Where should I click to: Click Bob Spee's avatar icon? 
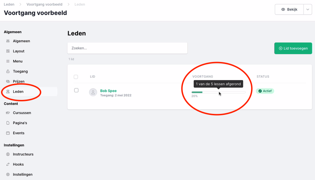[x=93, y=92]
